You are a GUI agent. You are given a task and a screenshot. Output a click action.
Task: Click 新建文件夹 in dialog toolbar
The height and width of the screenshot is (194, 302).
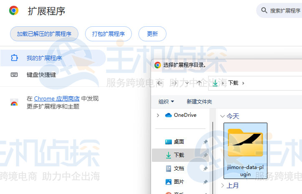(x=199, y=101)
